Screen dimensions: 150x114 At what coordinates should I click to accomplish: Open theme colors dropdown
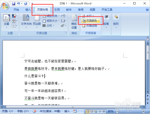coord(14,16)
